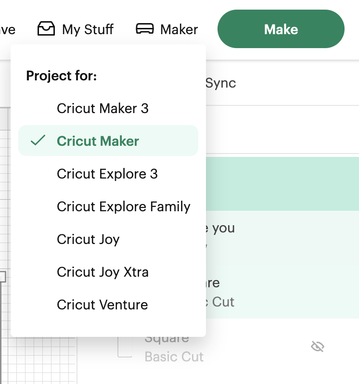Image resolution: width=359 pixels, height=384 pixels.
Task: Open the Maker machine selector dropdown
Action: click(x=167, y=29)
